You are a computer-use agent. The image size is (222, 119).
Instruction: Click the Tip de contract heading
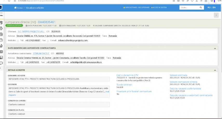pos(124,85)
